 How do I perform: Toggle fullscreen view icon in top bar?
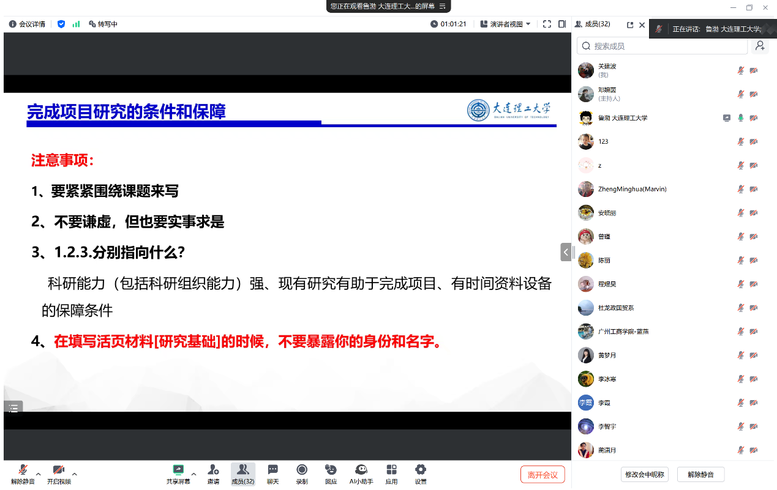(x=547, y=24)
